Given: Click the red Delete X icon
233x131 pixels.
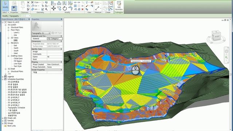Looking at the screenshot, I should [83, 9].
